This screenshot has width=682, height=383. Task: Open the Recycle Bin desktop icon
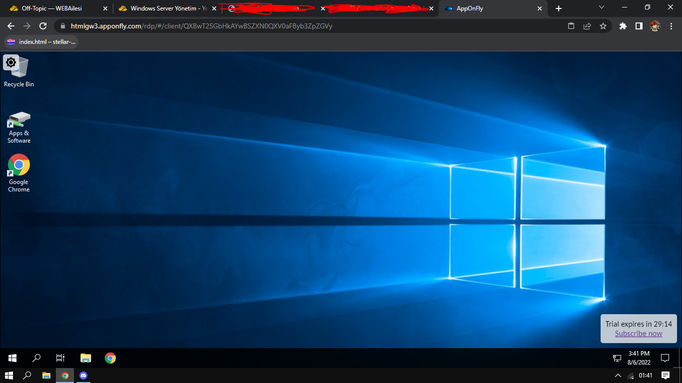click(19, 71)
